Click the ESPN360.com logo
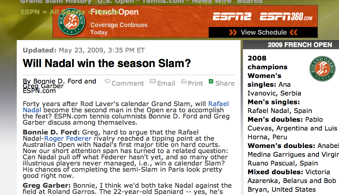This screenshot has width=339, height=195. click(x=286, y=16)
